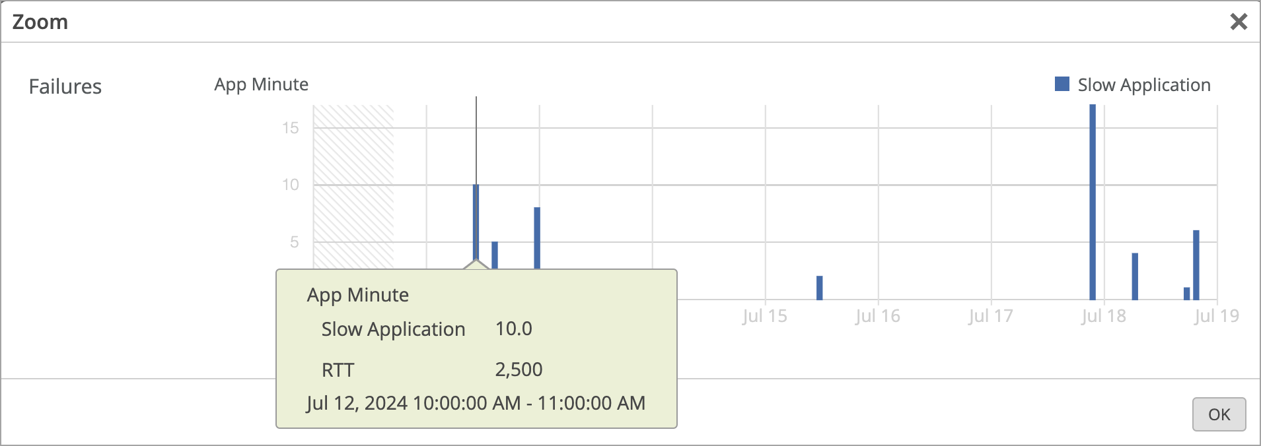
Task: Click the bar of height 4 near Jul 18
Action: click(x=1134, y=277)
